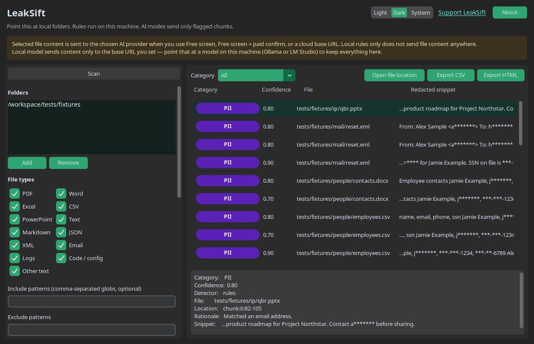Viewport: 534px width, 344px height.
Task: Export findings as CSV
Action: click(x=451, y=75)
